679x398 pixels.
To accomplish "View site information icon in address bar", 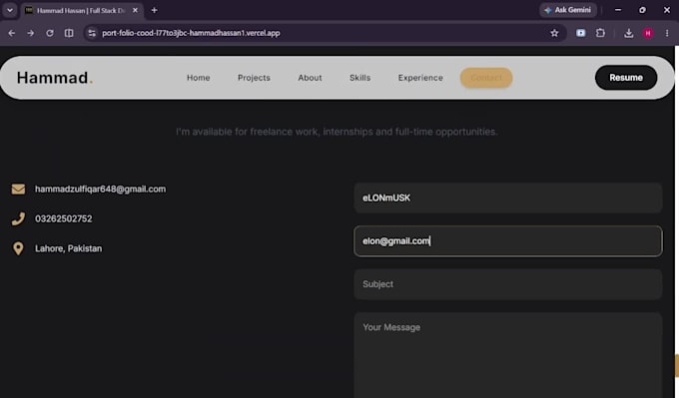I will [92, 33].
